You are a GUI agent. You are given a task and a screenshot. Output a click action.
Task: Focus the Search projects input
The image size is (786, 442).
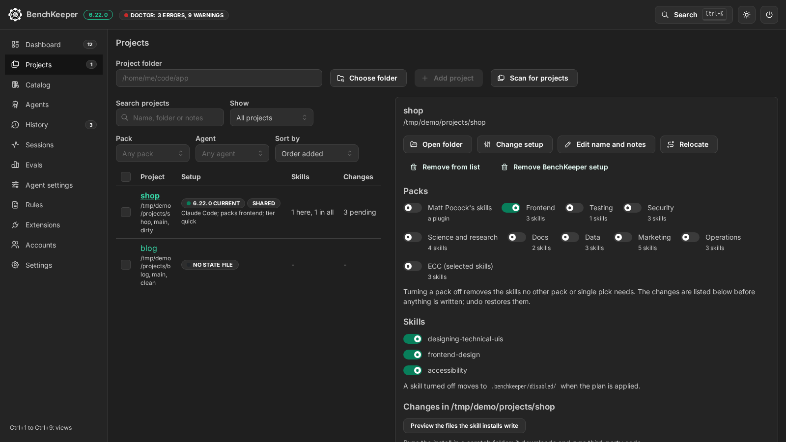170,118
